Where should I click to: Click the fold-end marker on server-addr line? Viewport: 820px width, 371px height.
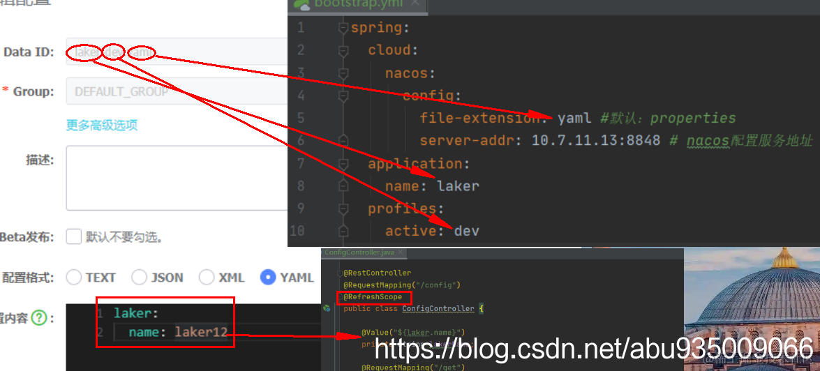[x=343, y=141]
